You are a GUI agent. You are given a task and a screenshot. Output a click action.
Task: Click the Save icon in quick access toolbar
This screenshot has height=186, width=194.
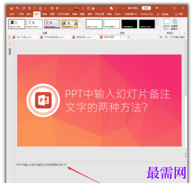[x=12, y=8]
